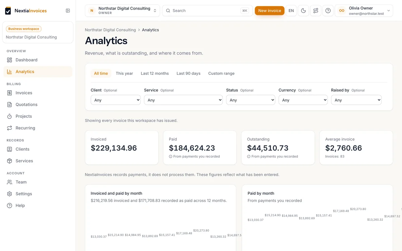Open the Northstar Digital Consulting workspace switcher
This screenshot has height=251, width=402.
[122, 11]
